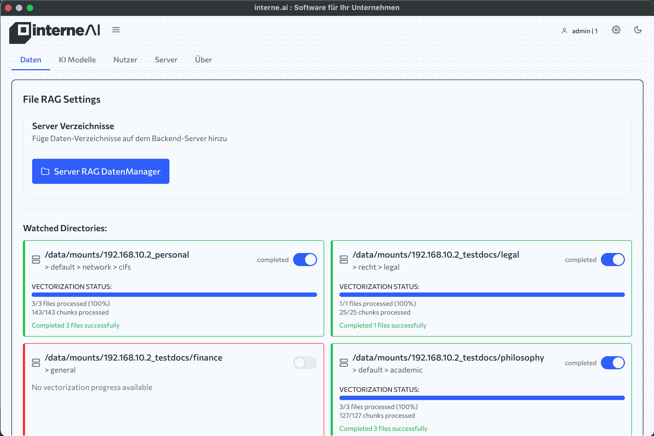
Task: Switch off the philosophy directory toggle
Action: 613,362
